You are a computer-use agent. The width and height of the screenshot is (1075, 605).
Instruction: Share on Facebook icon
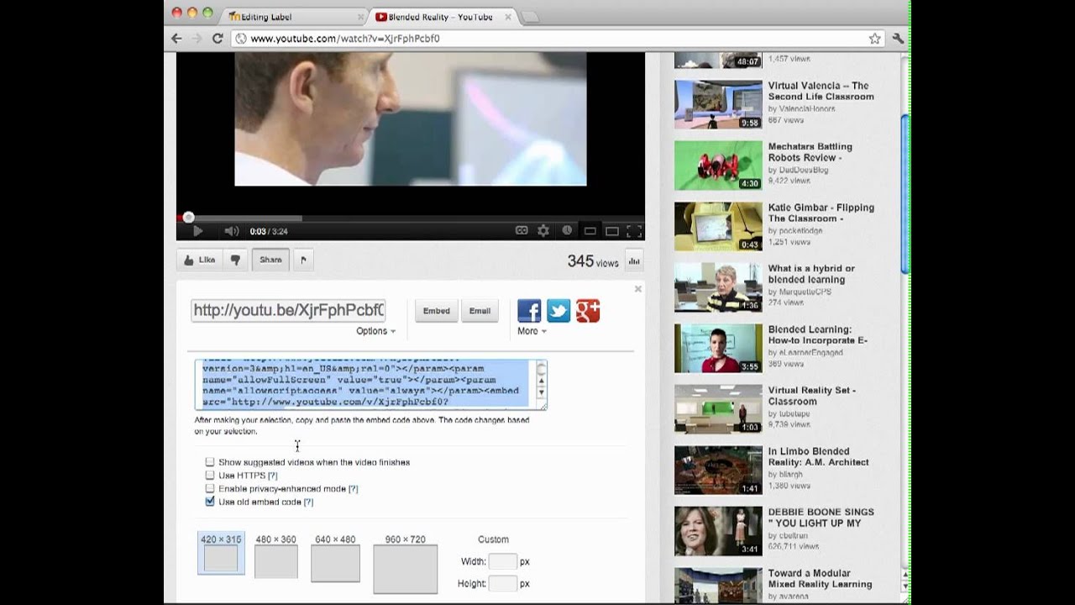[529, 311]
